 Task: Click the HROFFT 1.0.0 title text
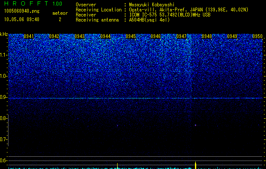33,3
